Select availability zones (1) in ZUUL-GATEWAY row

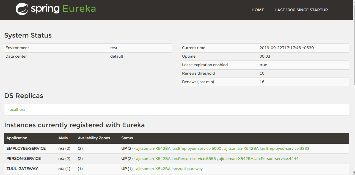click(80, 169)
